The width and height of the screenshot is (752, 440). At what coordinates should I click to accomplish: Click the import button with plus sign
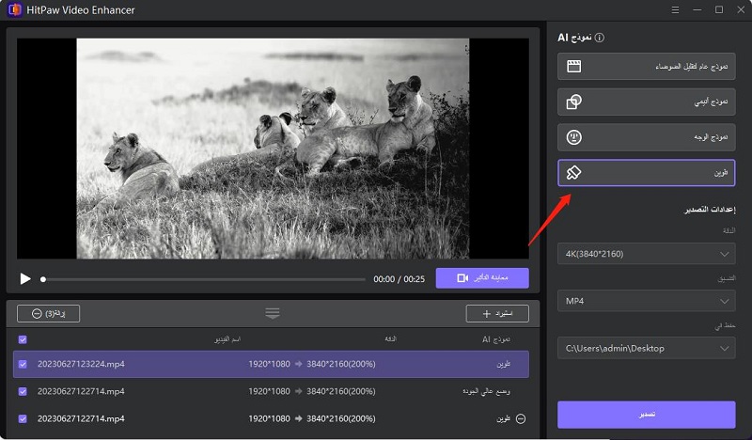[497, 313]
